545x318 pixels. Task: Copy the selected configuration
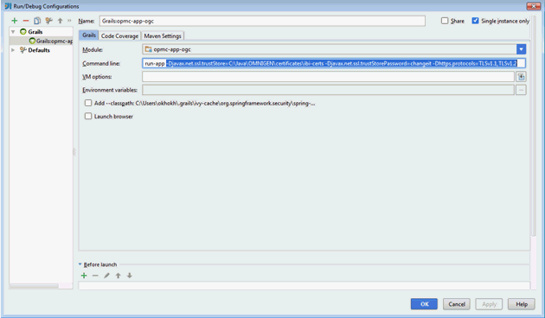(x=37, y=21)
